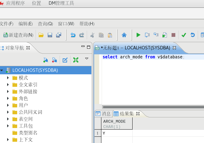Click the execute script file icon
This screenshot has width=204, height=143.
[165, 35]
